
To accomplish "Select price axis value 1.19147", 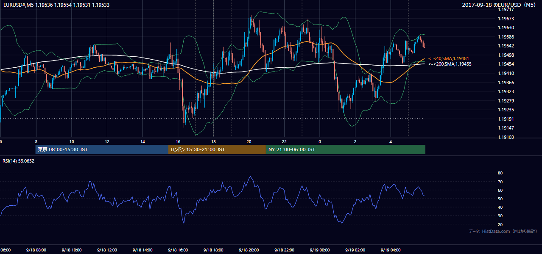I will 506,128.
